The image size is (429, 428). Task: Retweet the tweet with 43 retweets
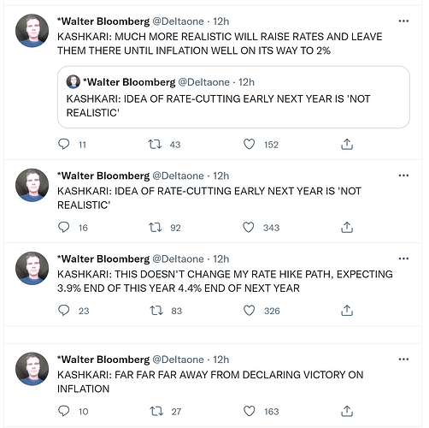click(155, 145)
